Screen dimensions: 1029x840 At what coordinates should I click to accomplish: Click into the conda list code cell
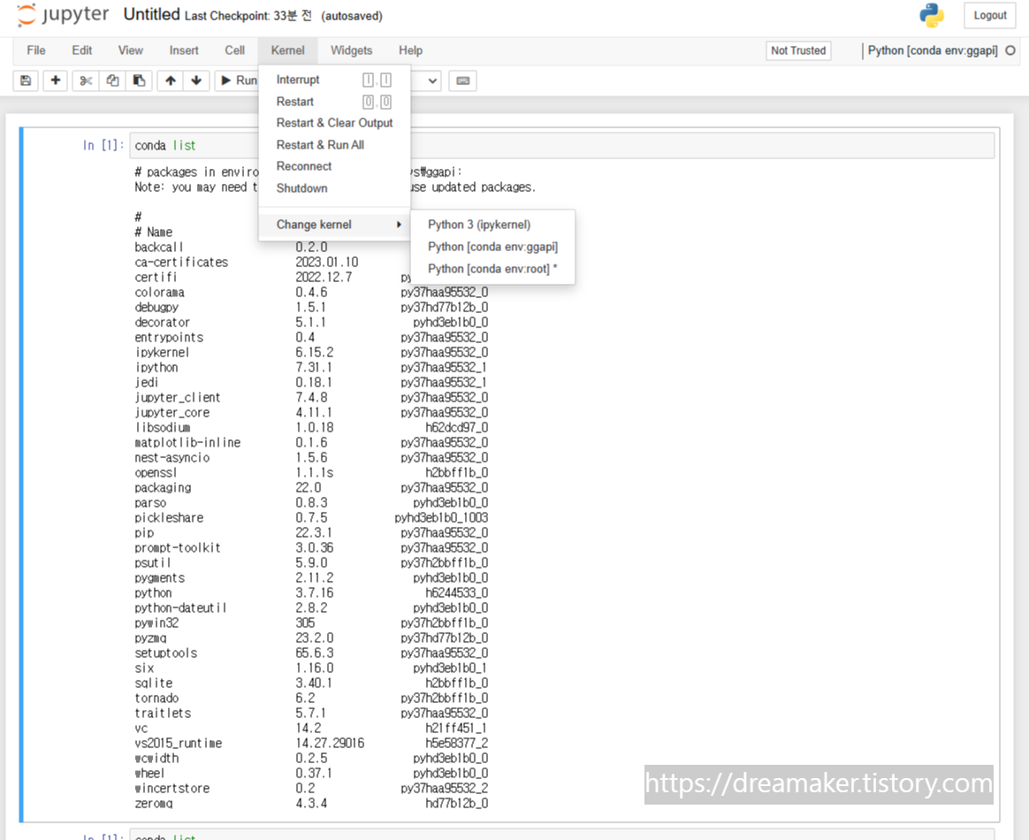click(561, 146)
